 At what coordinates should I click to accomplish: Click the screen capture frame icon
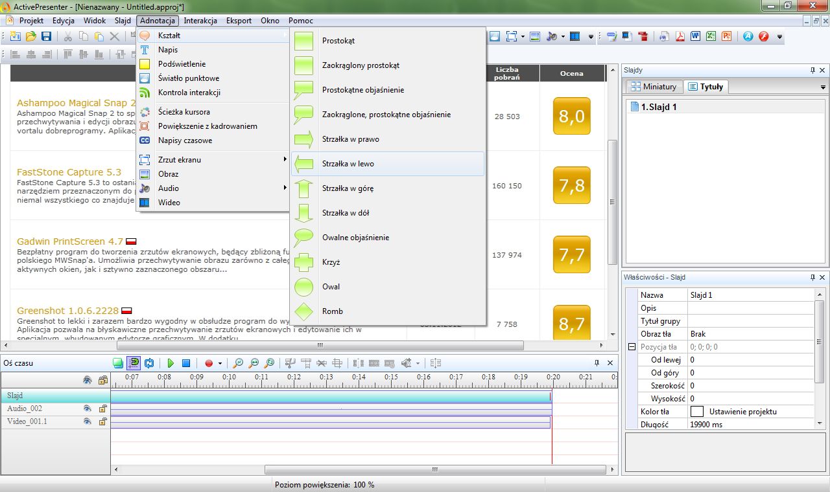point(511,36)
